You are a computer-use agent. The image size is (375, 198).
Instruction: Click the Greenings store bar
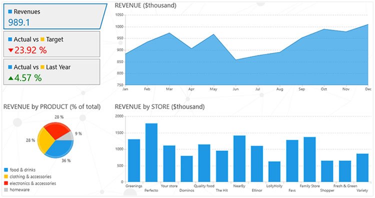(x=134, y=160)
